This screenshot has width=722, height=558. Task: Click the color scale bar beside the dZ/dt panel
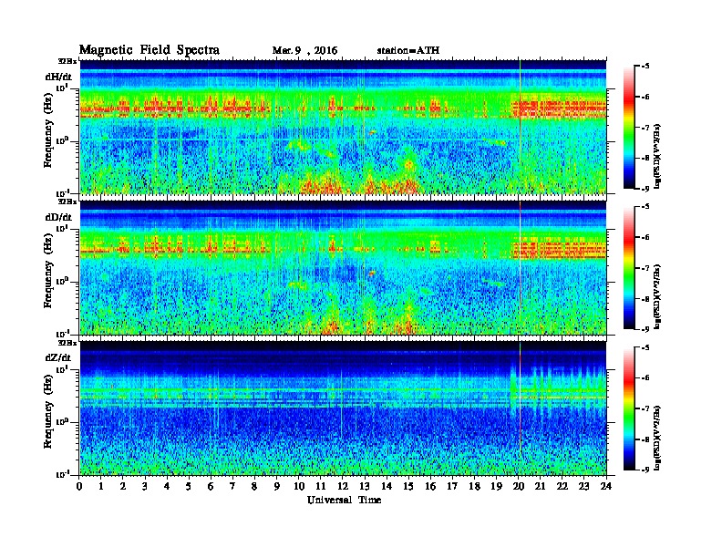(x=628, y=408)
